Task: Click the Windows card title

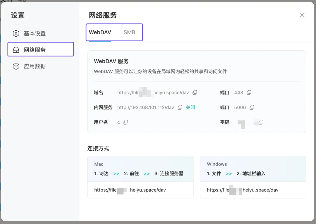Action: (x=217, y=164)
